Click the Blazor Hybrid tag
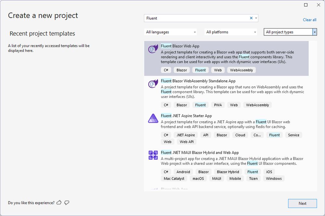Image resolution: width=325 pixels, height=216 pixels. point(228,172)
